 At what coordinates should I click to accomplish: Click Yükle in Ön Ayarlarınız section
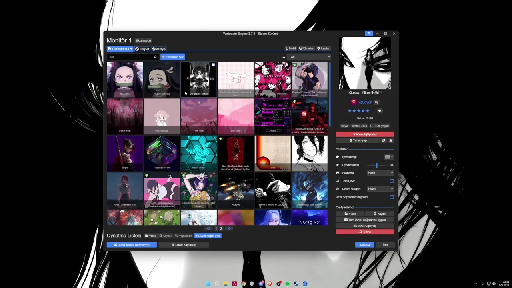tap(350, 214)
